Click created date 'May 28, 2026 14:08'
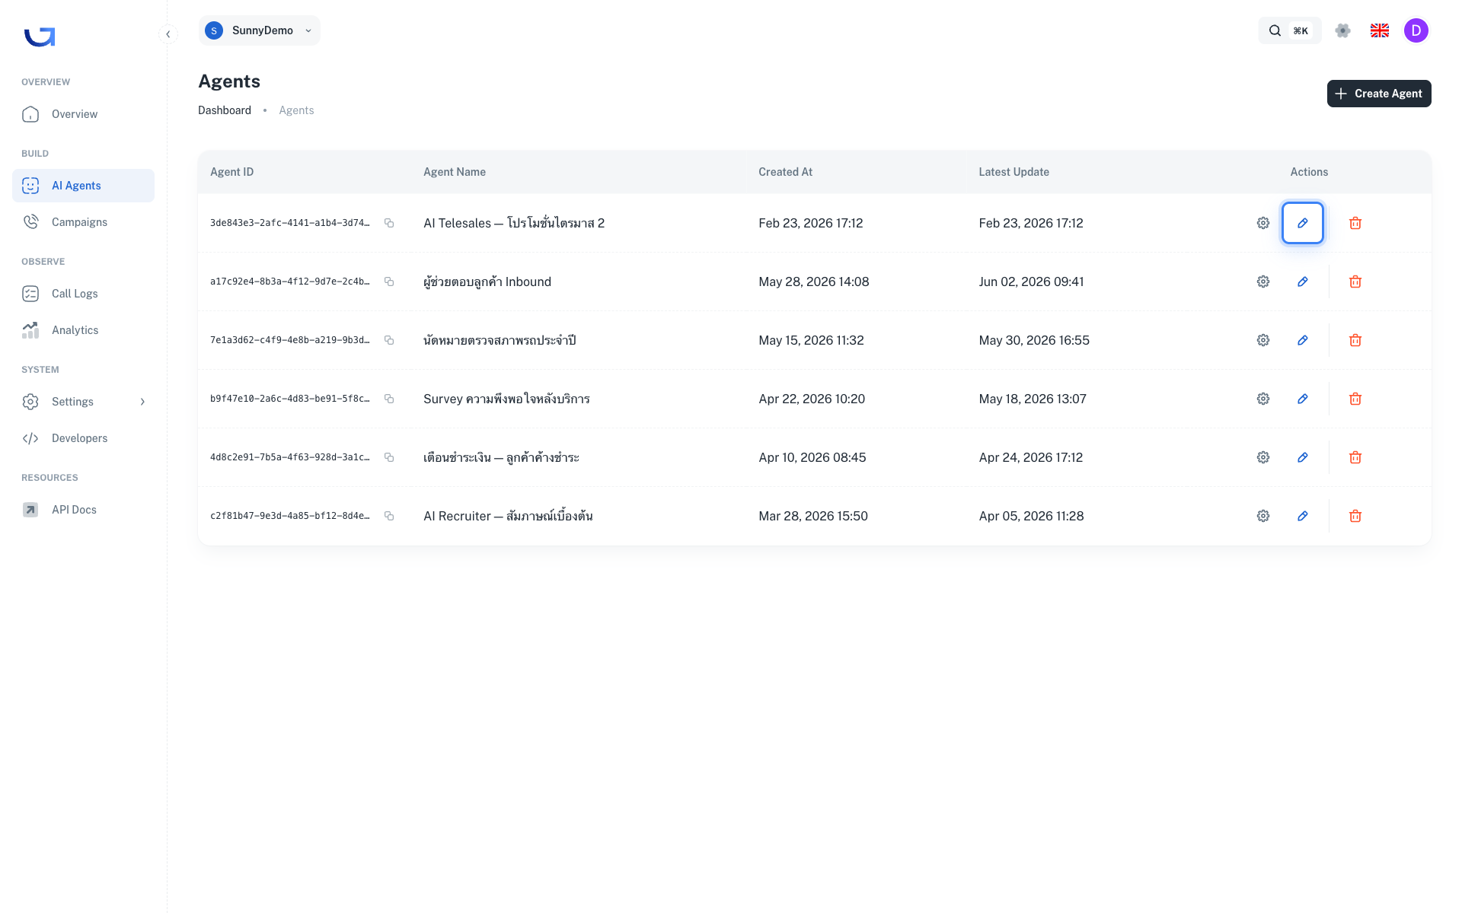Viewport: 1462px width, 913px height. click(x=814, y=282)
